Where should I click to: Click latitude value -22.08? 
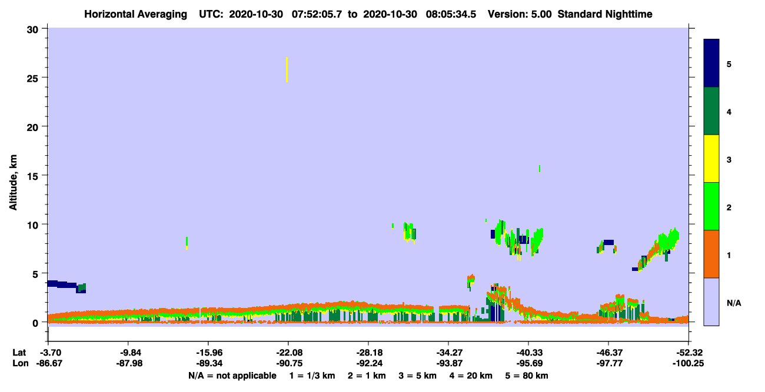tap(288, 353)
